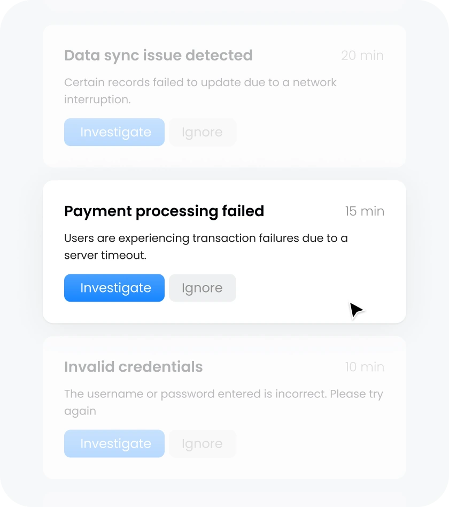Click blank area right of Data sync Ignore button
The width and height of the screenshot is (449, 507).
[x=315, y=133]
